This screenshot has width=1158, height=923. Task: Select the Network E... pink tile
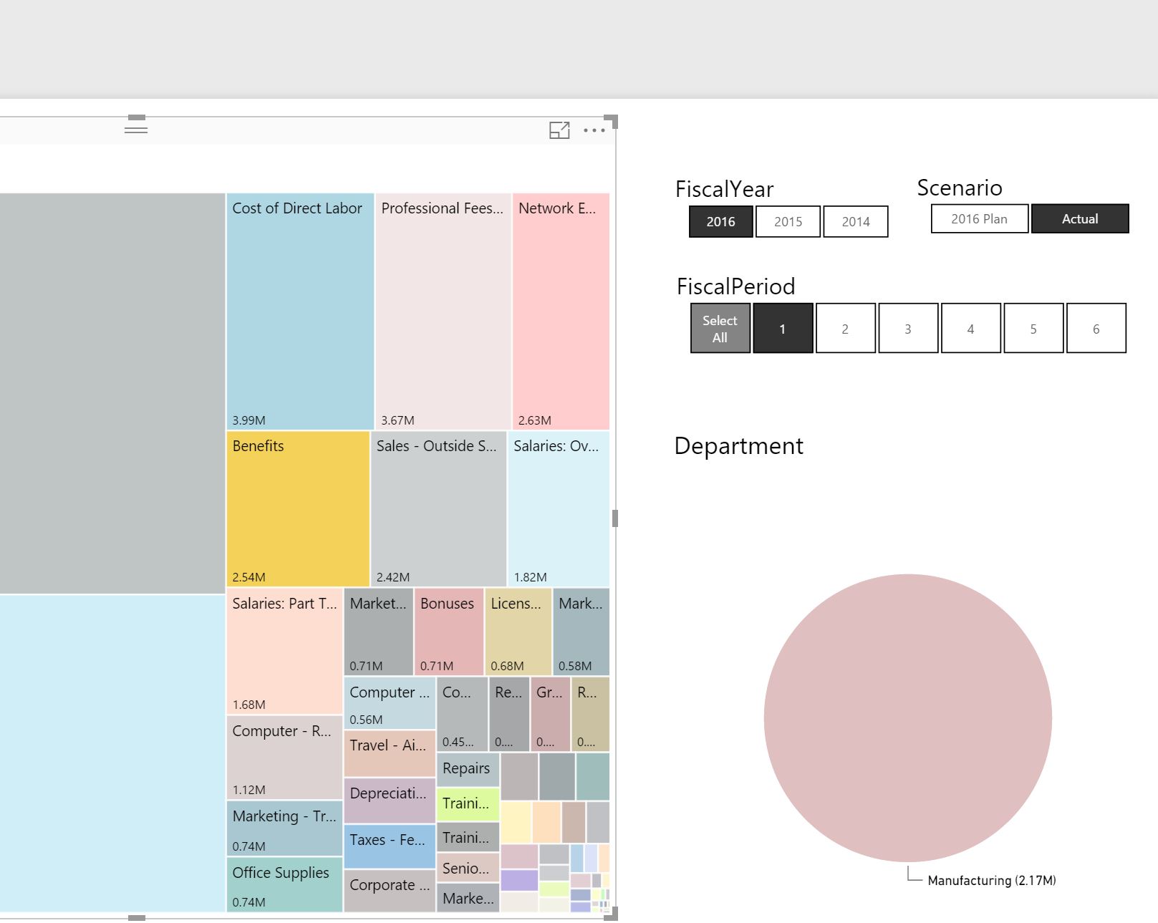[561, 311]
